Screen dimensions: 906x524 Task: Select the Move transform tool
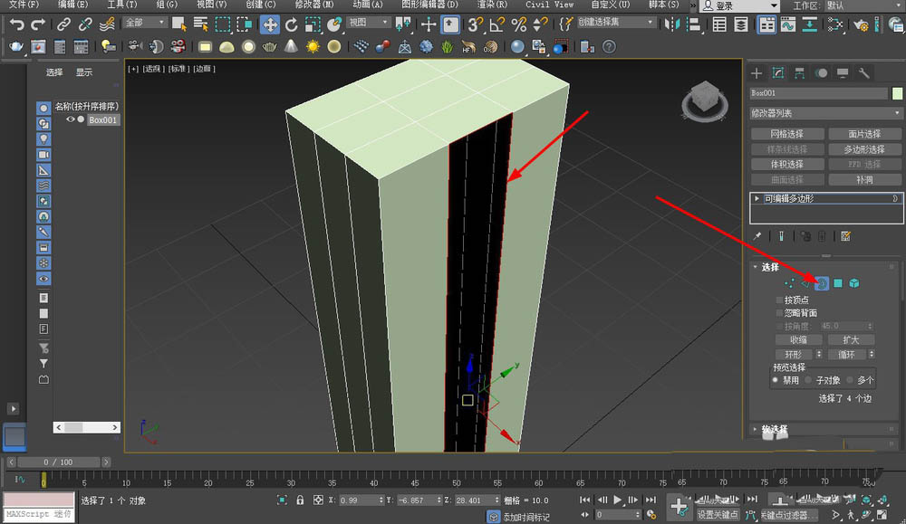(x=270, y=24)
